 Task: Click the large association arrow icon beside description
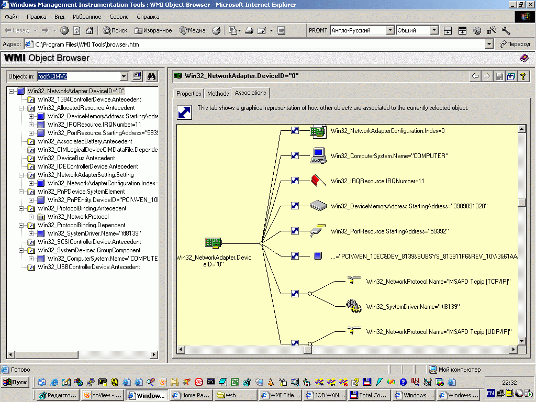pyautogui.click(x=185, y=113)
